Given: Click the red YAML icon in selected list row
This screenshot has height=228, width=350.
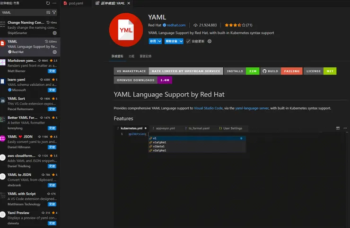Looking at the screenshot, I should [x=2, y=43].
